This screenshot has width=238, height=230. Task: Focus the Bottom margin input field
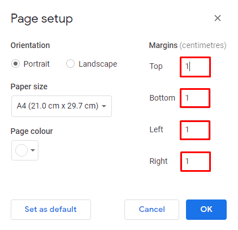pyautogui.click(x=195, y=98)
